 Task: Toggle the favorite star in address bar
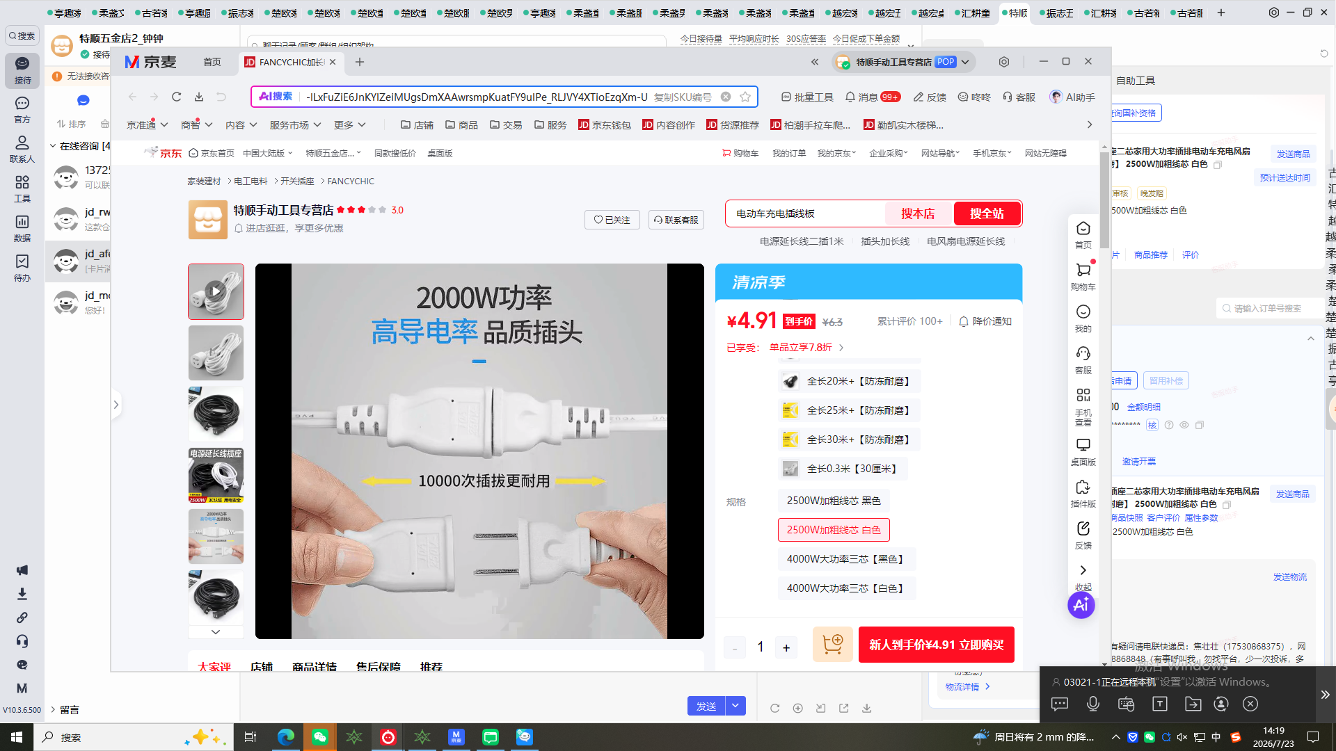(x=745, y=97)
